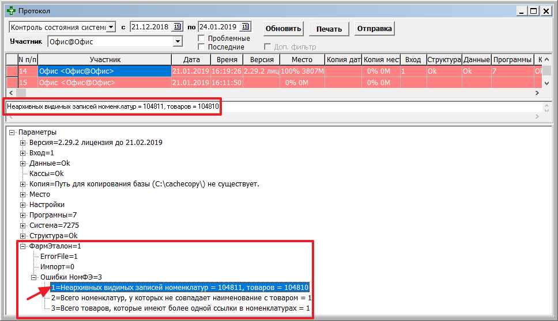Collapse the ФармЭталон=1 tree node
Image resolution: width=558 pixels, height=321 pixels.
click(x=23, y=246)
